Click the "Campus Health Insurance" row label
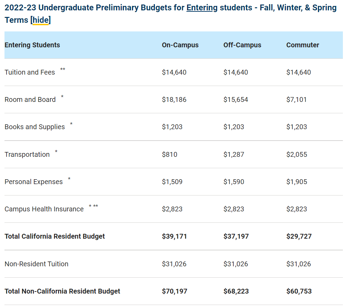Screen dimensions: 346x306 pyautogui.click(x=44, y=209)
